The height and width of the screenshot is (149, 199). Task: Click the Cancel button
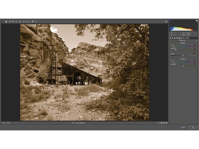pyautogui.click(x=183, y=127)
